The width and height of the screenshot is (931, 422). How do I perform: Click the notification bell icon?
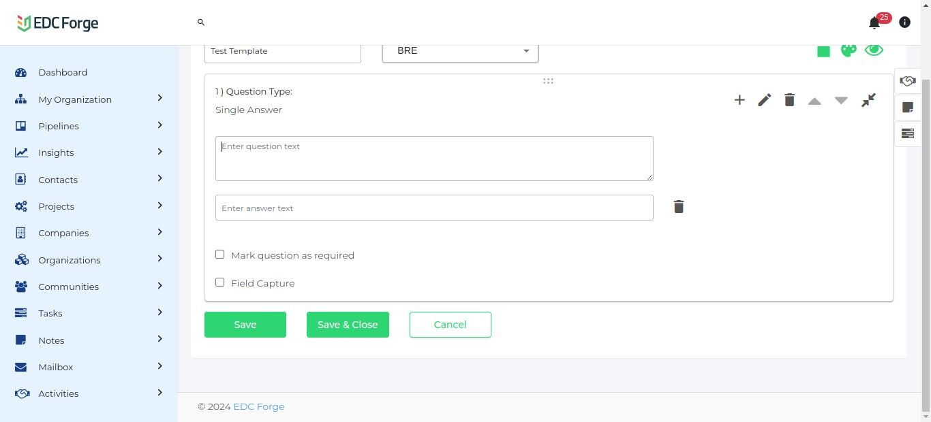[x=874, y=23]
